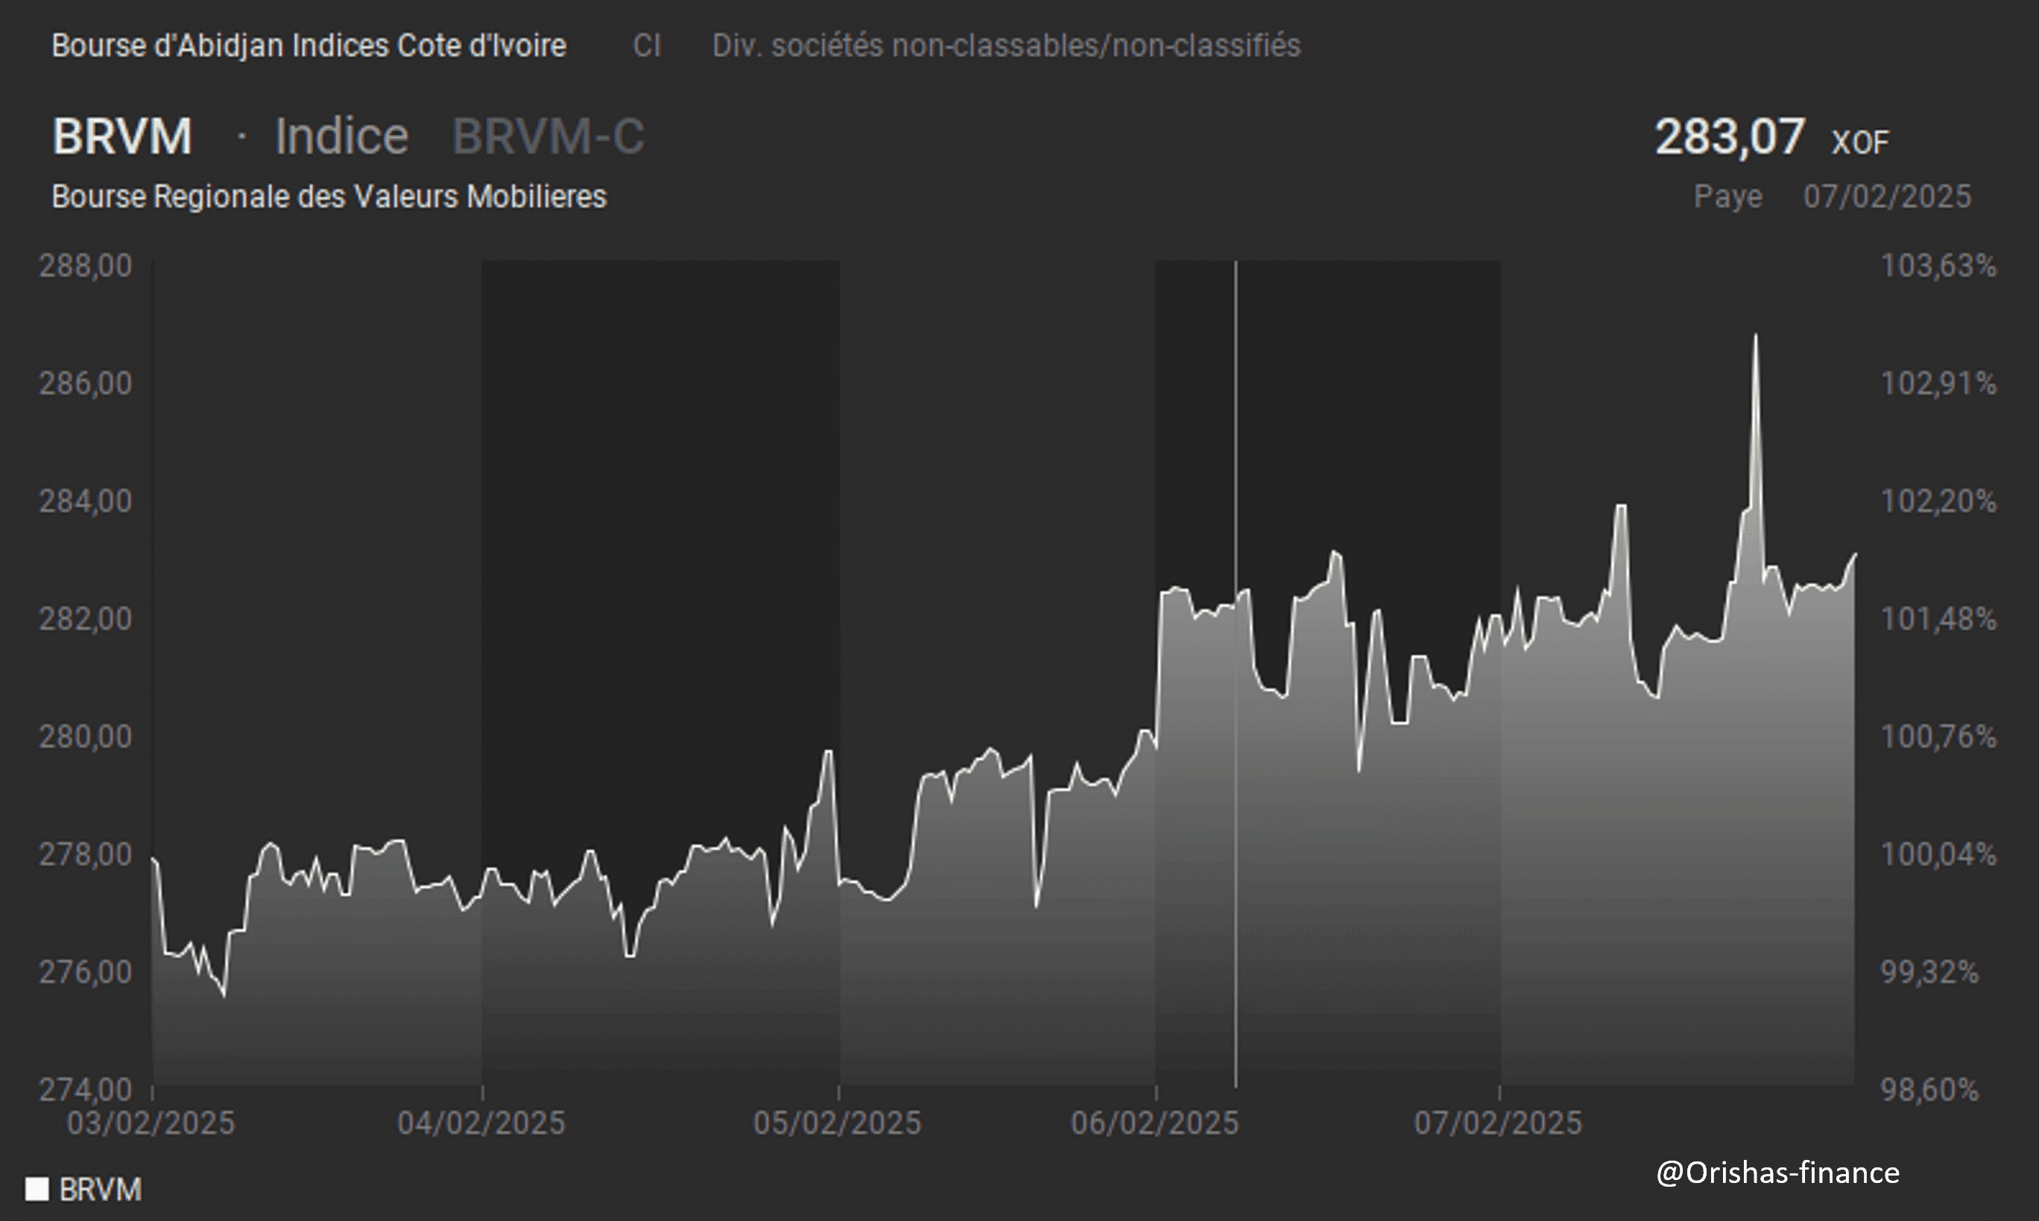Click 'Bourse Regionale des Valeurs Mobilieres' subtitle

(329, 197)
